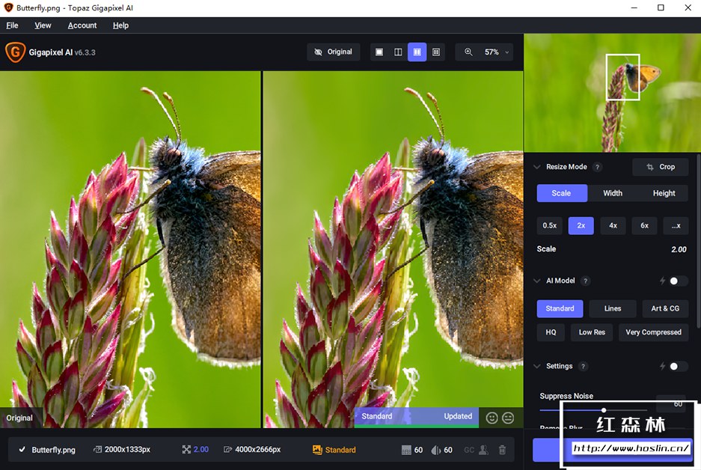Switch to single view layout

pos(379,52)
